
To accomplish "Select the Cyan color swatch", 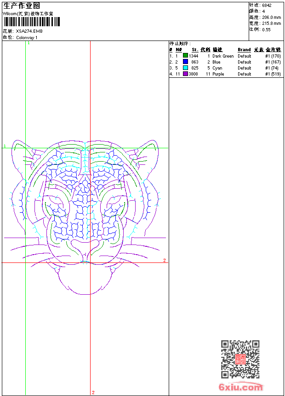I will tap(185, 68).
